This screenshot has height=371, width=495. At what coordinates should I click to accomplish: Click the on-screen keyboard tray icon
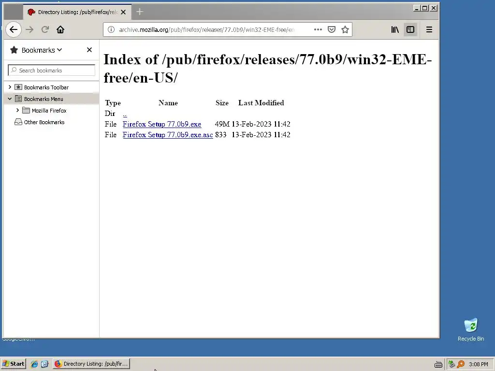point(438,364)
